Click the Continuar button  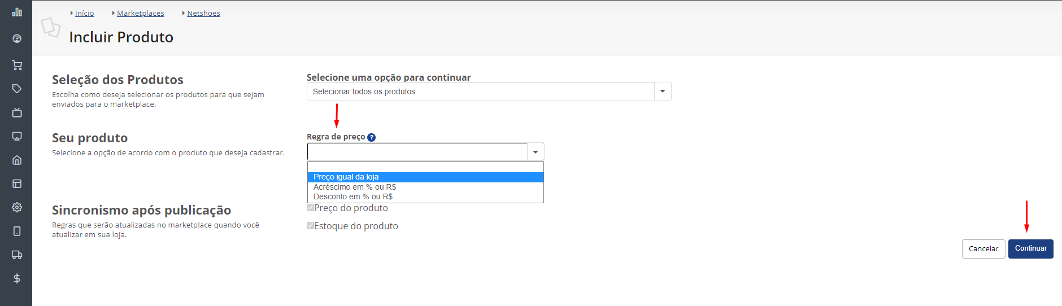click(1030, 248)
